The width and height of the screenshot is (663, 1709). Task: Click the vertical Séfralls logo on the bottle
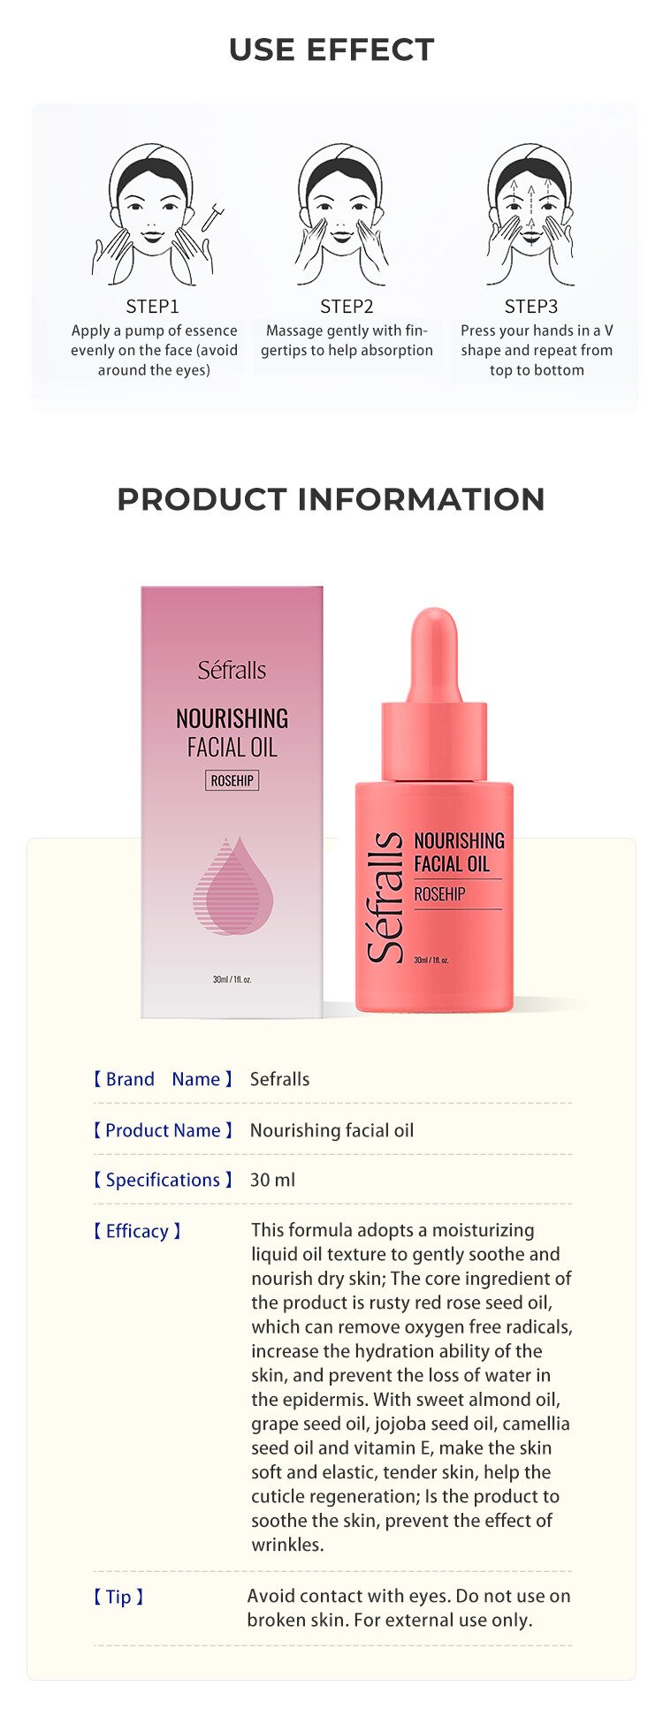(x=385, y=896)
